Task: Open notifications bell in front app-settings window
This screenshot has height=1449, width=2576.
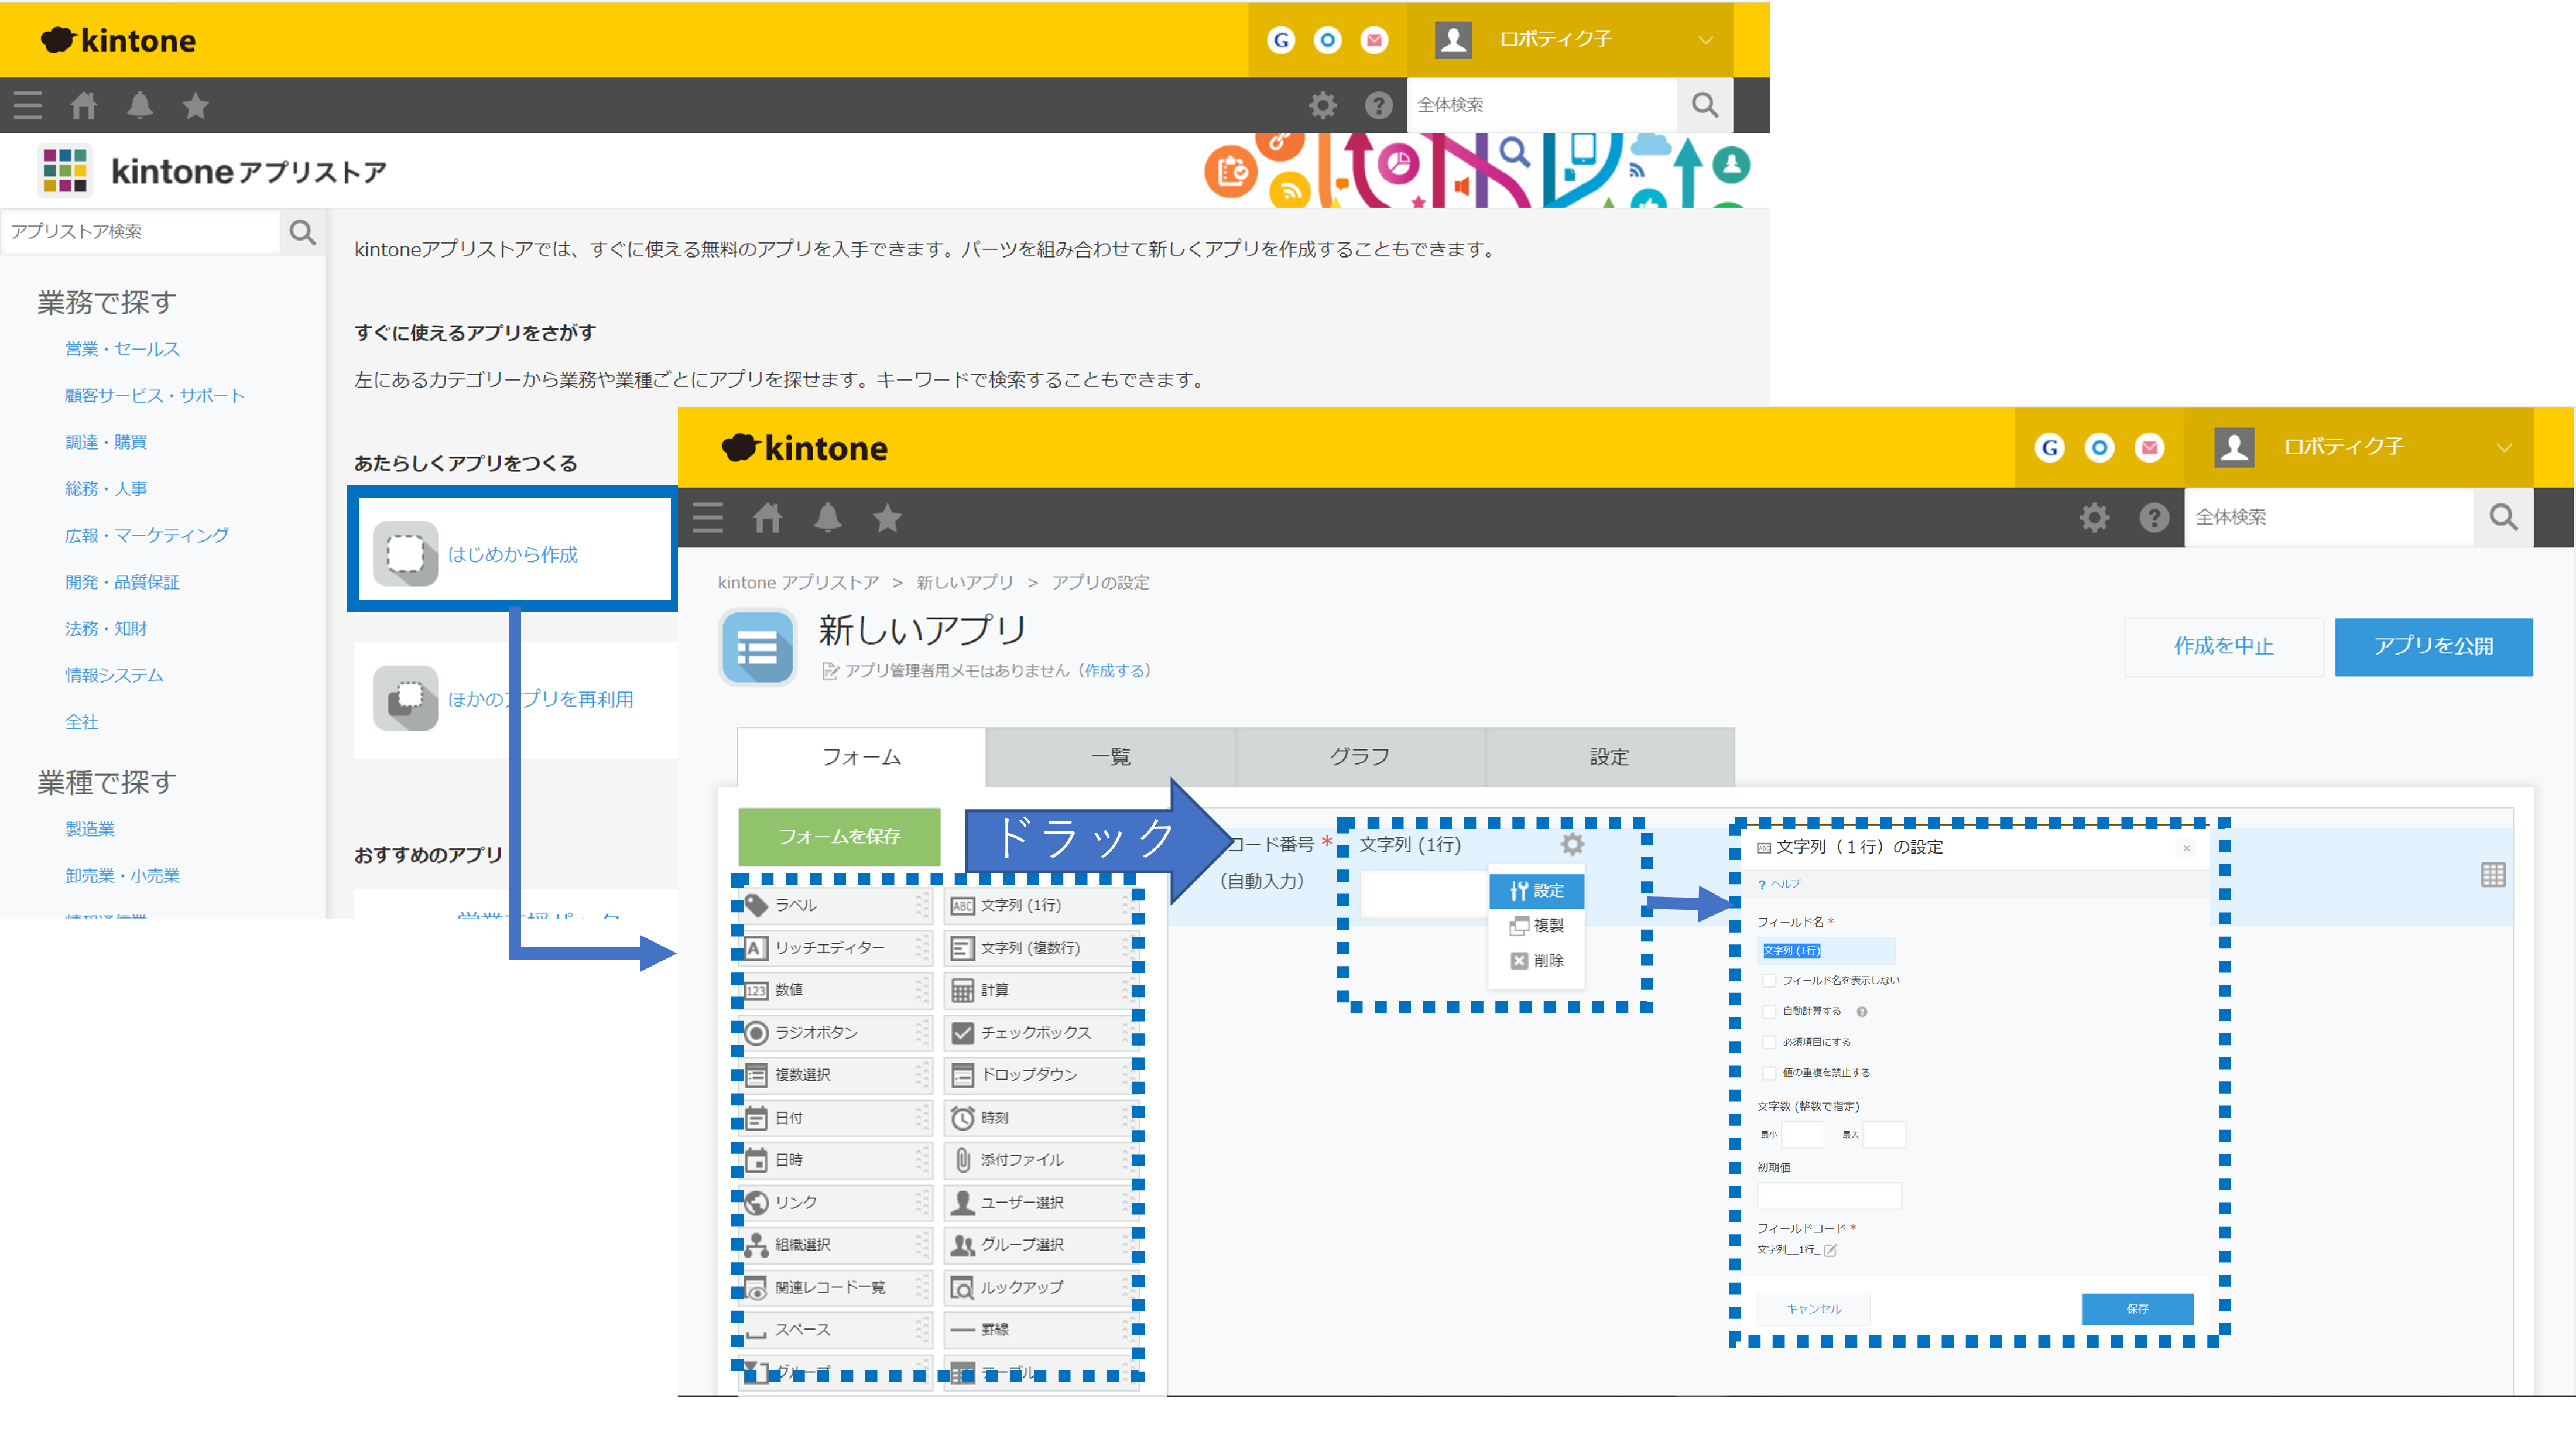Action: [x=827, y=518]
